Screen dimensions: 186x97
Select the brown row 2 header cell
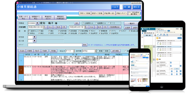[21, 70]
